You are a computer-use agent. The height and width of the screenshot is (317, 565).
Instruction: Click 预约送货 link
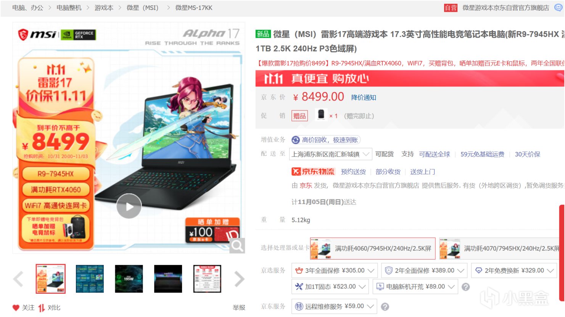pyautogui.click(x=353, y=172)
